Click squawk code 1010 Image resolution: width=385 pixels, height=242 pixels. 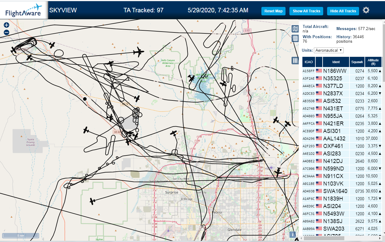360,139
